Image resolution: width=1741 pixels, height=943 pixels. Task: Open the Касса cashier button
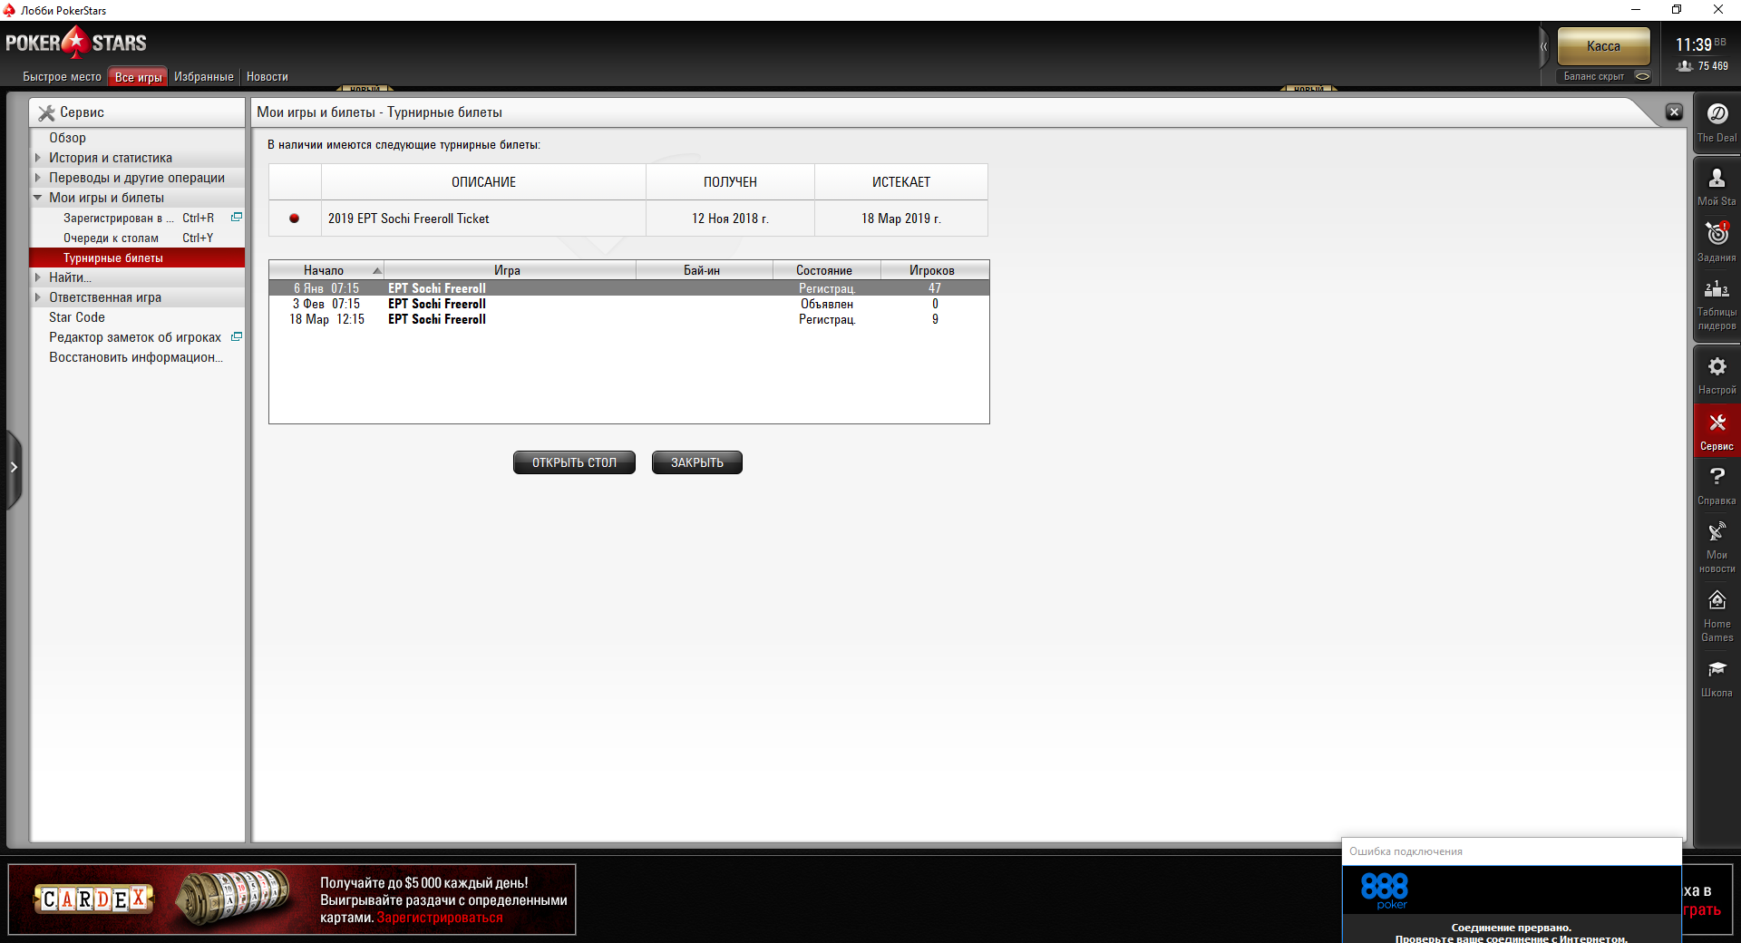click(1603, 46)
